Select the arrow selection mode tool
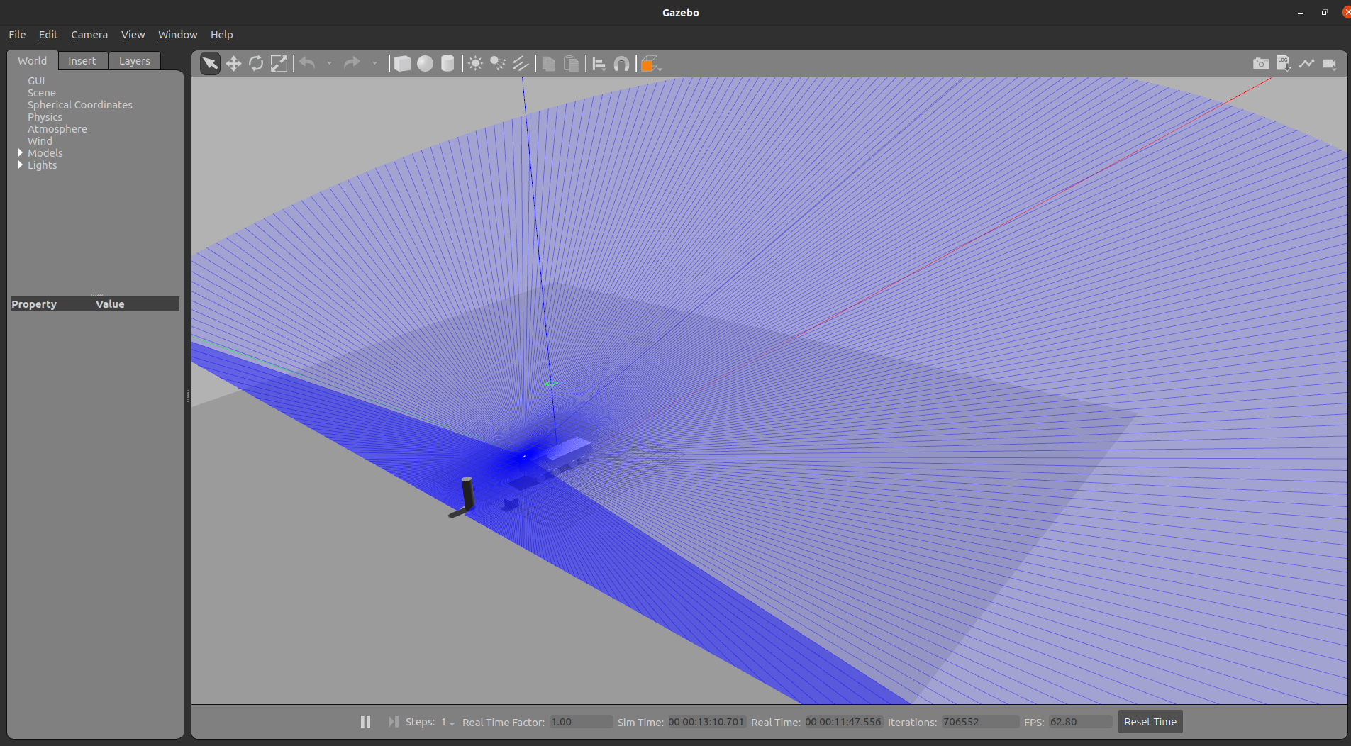The width and height of the screenshot is (1351, 746). point(211,64)
